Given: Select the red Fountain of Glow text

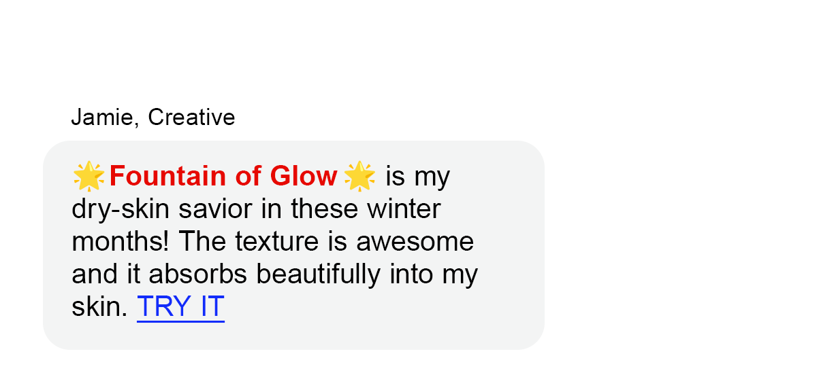Looking at the screenshot, I should tap(223, 177).
